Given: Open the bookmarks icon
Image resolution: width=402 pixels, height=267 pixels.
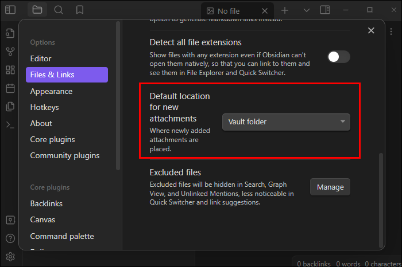Looking at the screenshot, I should [79, 10].
